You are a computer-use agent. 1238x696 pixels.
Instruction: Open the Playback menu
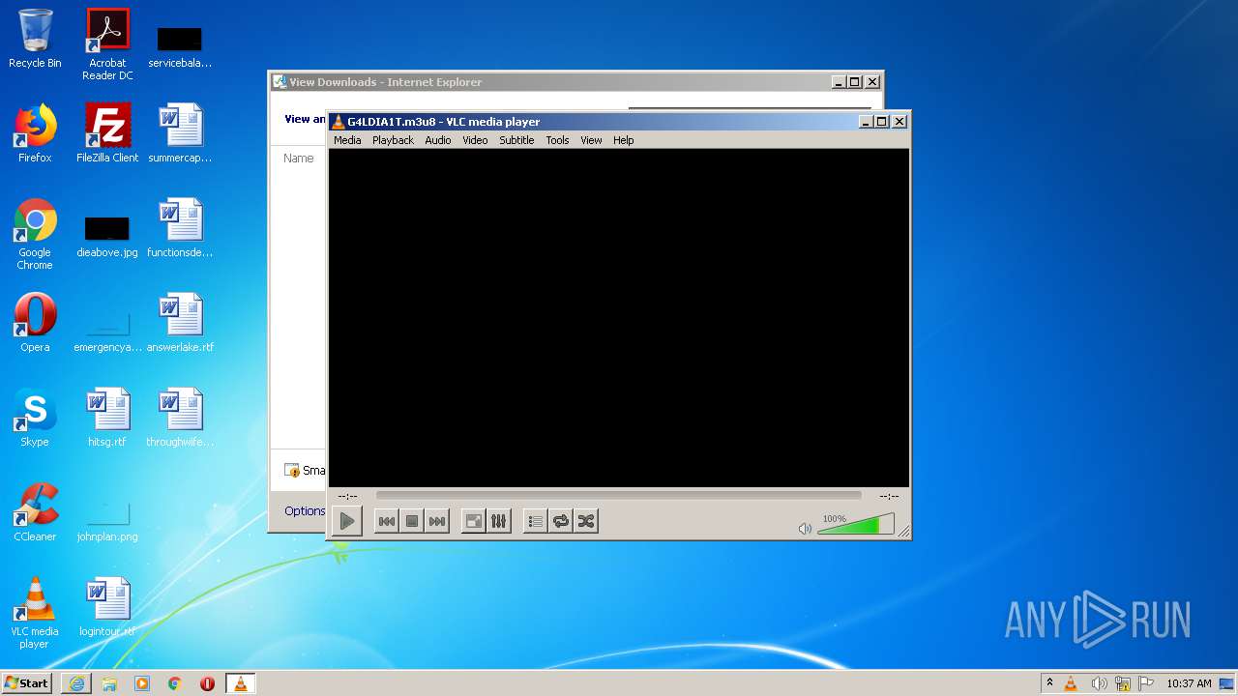[393, 140]
